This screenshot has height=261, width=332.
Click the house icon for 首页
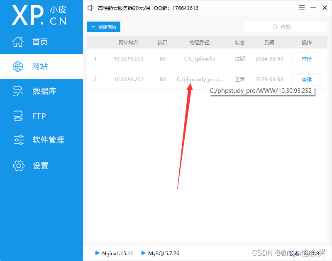[x=18, y=41]
